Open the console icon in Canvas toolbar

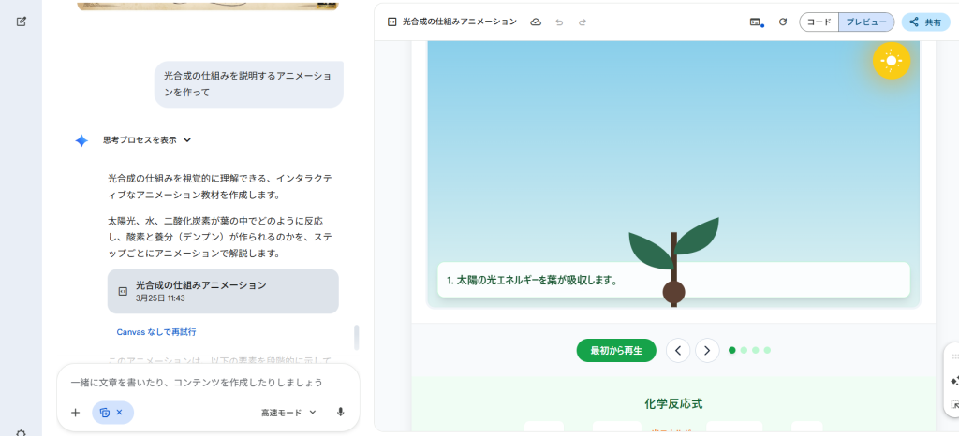(x=755, y=22)
